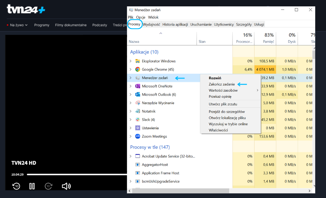
Task: Open the Plik menu
Action: [x=131, y=17]
